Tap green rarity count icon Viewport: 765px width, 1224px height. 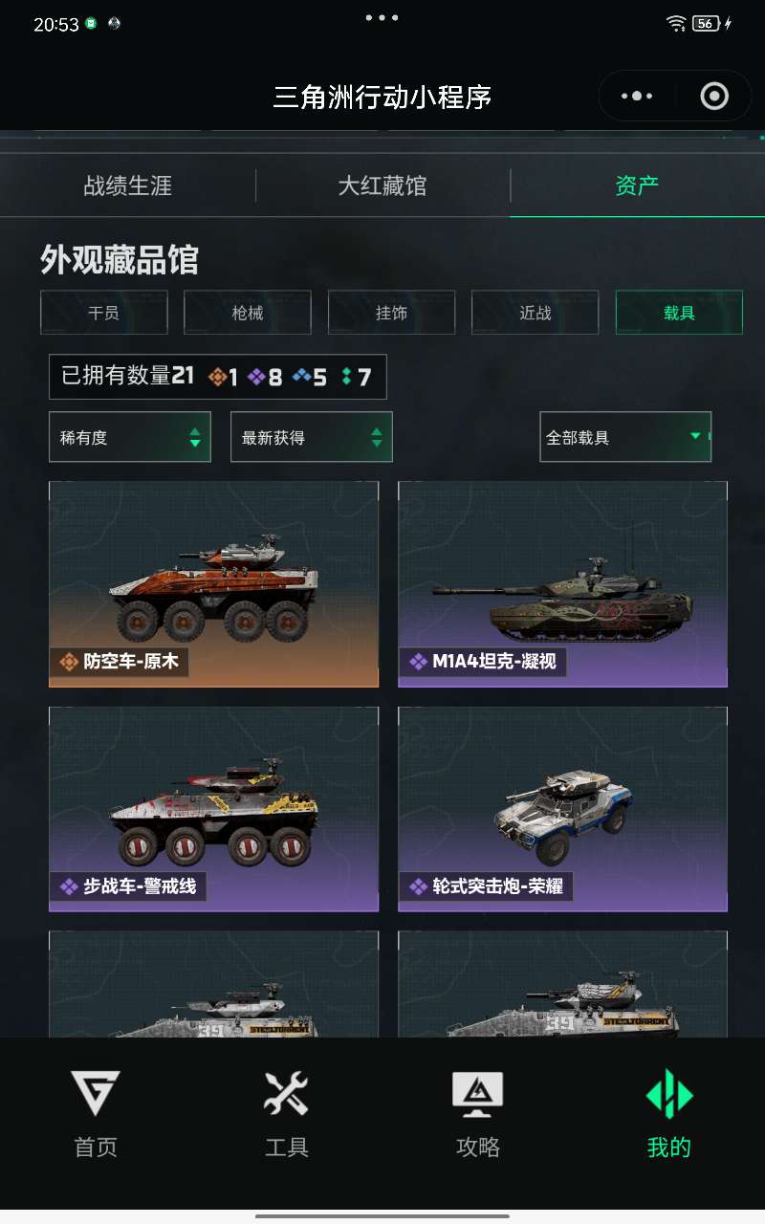coord(346,378)
